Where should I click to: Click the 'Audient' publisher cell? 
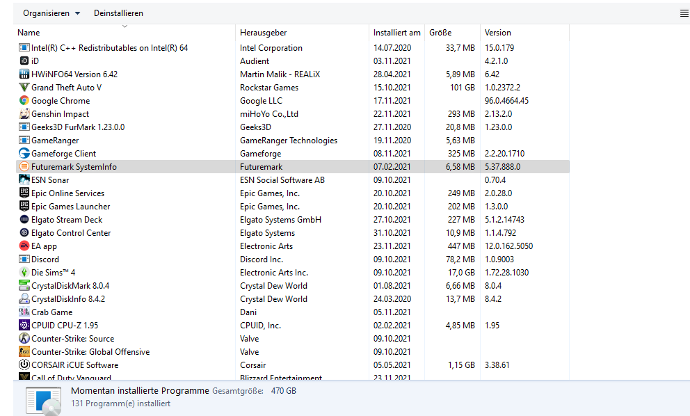[x=255, y=61]
